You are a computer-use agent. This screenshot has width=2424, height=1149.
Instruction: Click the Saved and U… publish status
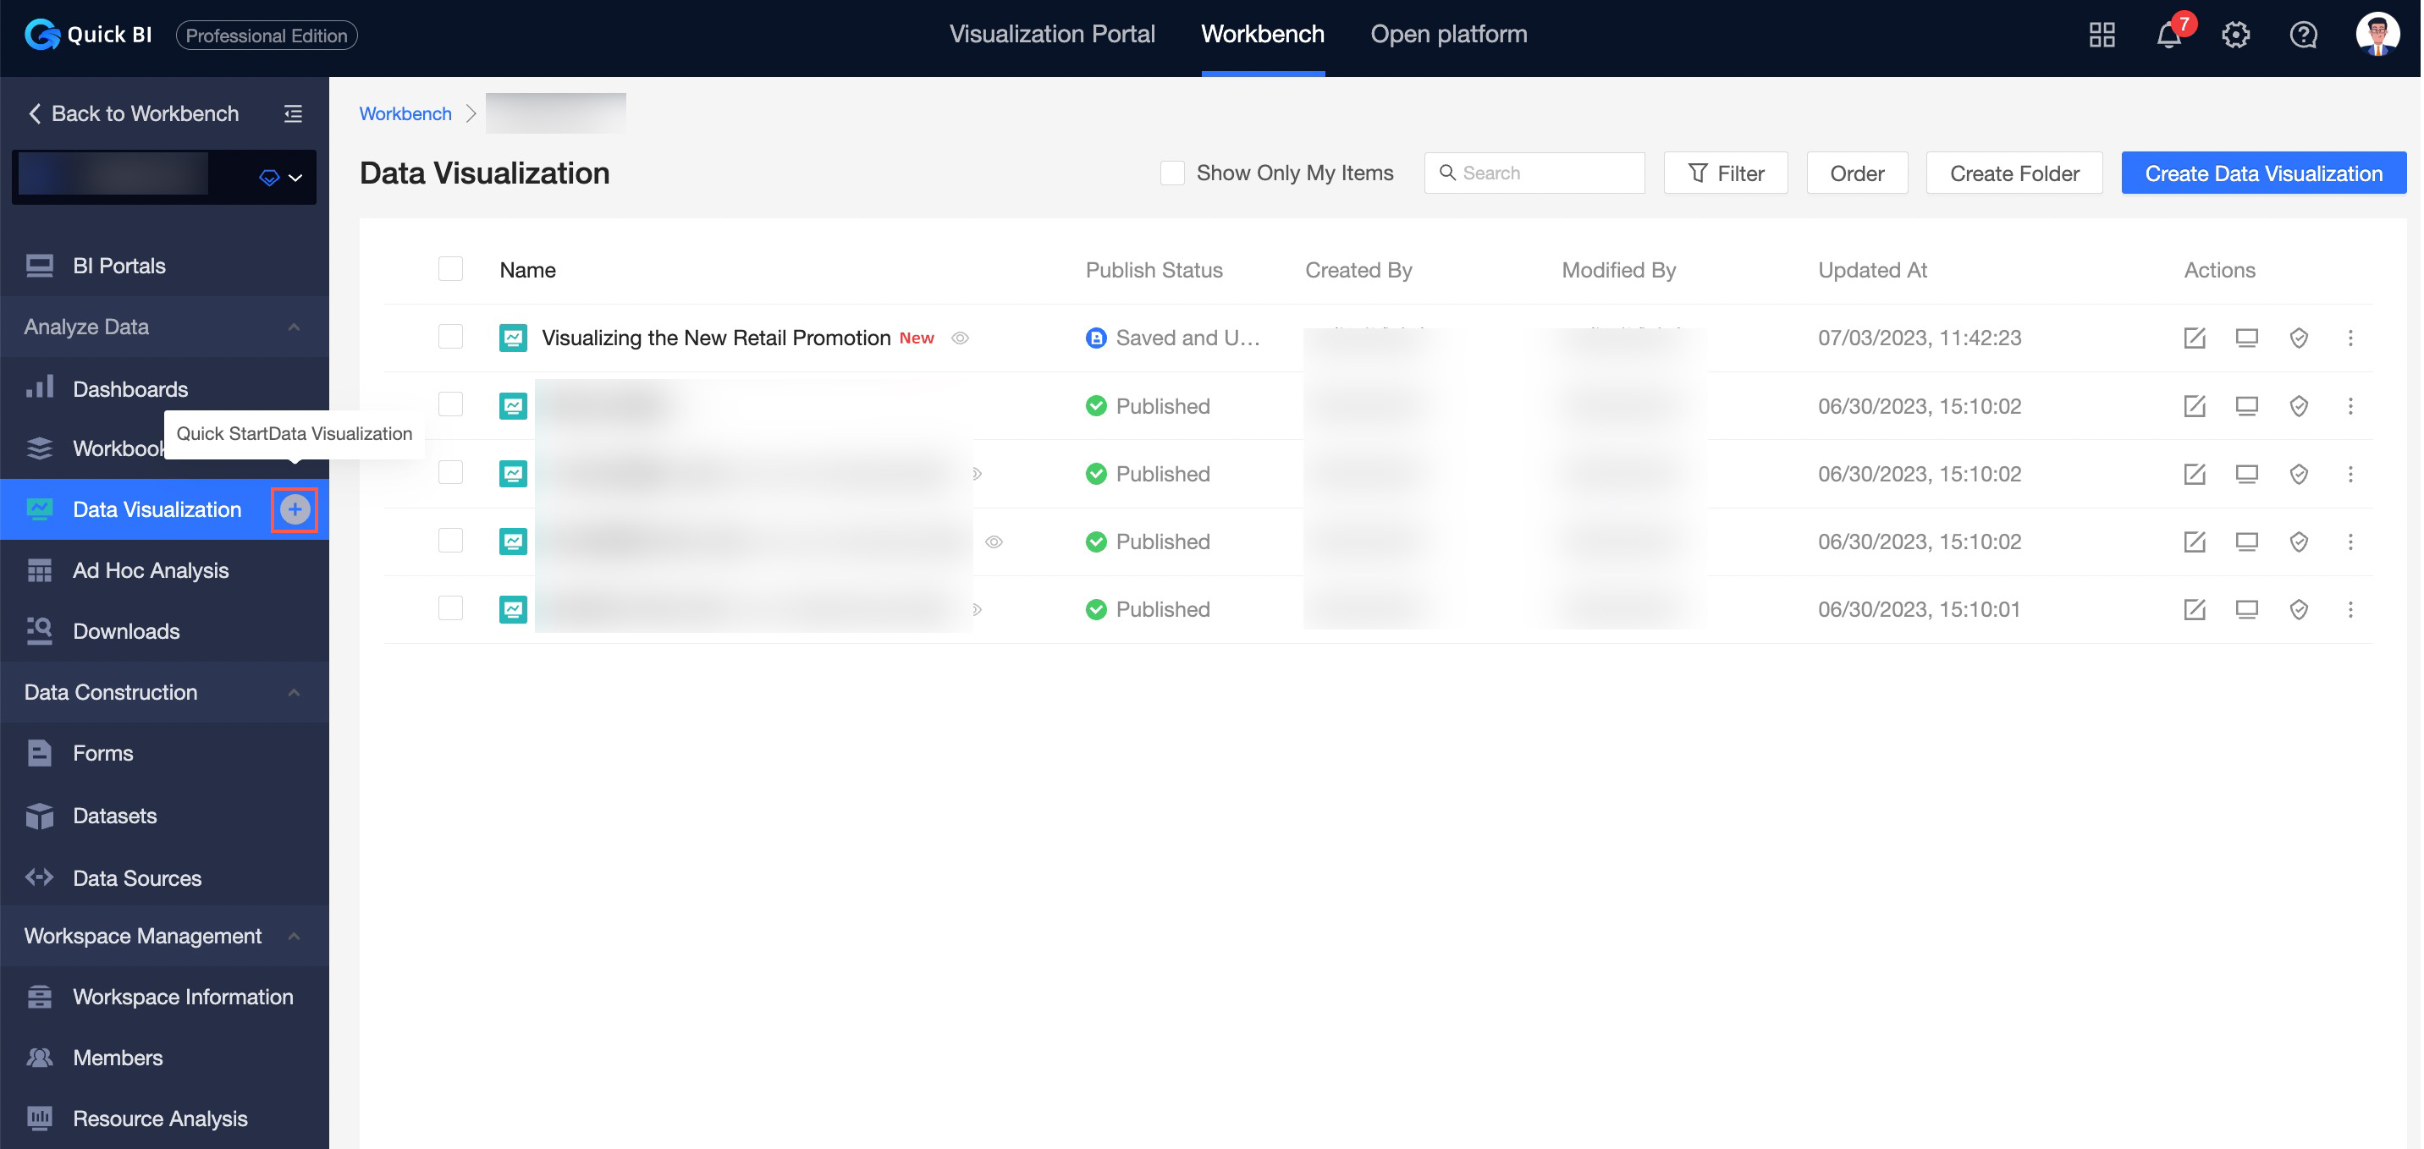pos(1172,338)
